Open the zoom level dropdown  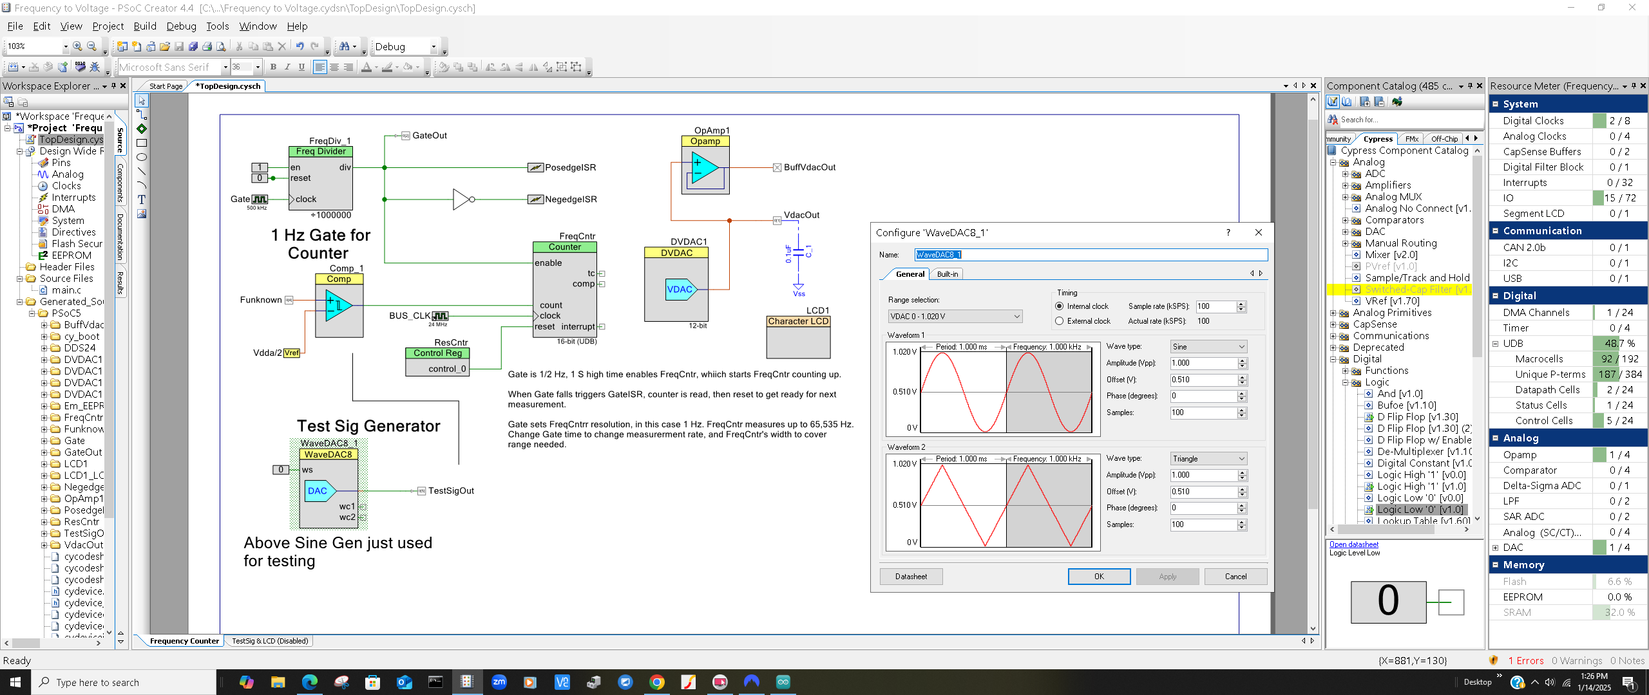pos(65,46)
